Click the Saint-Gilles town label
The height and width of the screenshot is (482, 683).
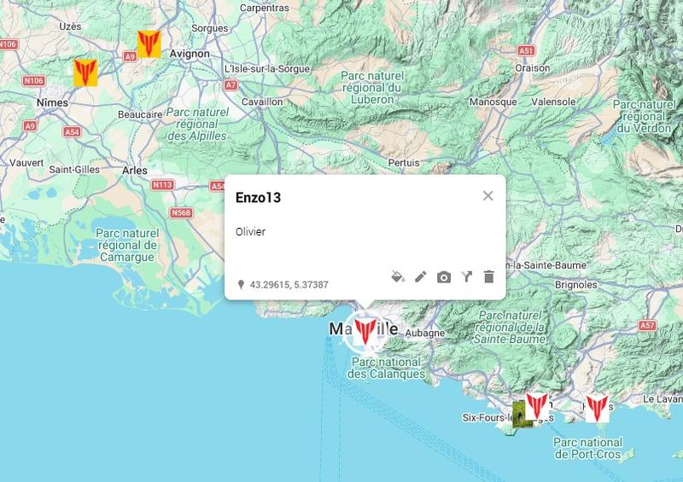(74, 170)
